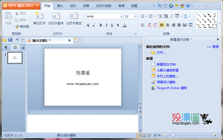Open the font dialog launcher in 字体 group
Screen dimensions: 223x140
pyautogui.click(x=135, y=34)
